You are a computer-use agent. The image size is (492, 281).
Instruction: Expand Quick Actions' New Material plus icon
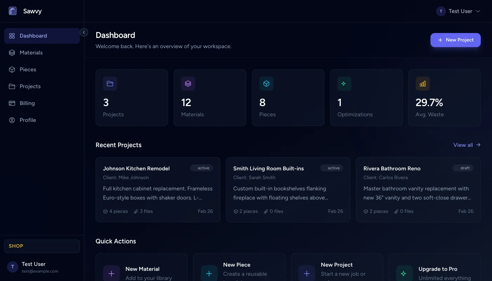tap(111, 273)
